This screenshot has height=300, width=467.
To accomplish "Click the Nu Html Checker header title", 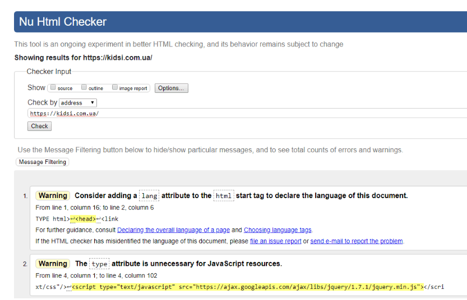I will pos(63,22).
